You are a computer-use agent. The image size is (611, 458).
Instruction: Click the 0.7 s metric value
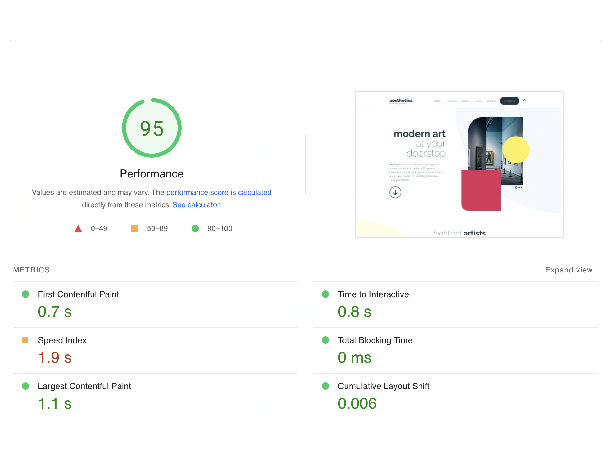point(55,312)
